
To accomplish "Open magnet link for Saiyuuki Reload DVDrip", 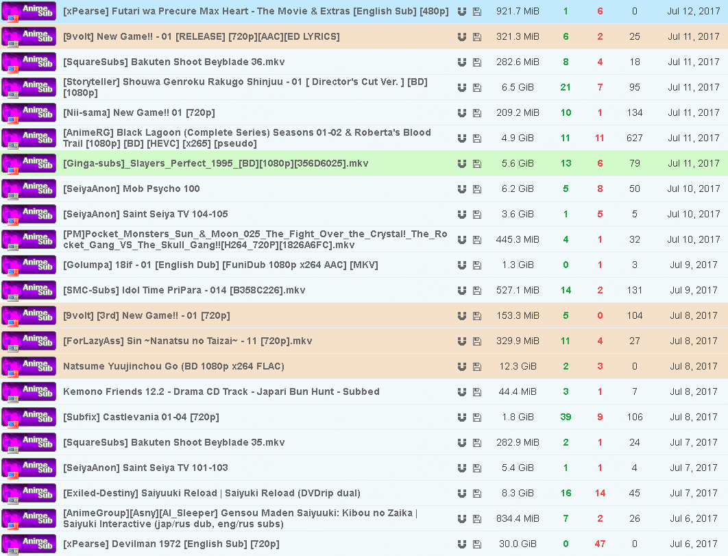I will (461, 494).
